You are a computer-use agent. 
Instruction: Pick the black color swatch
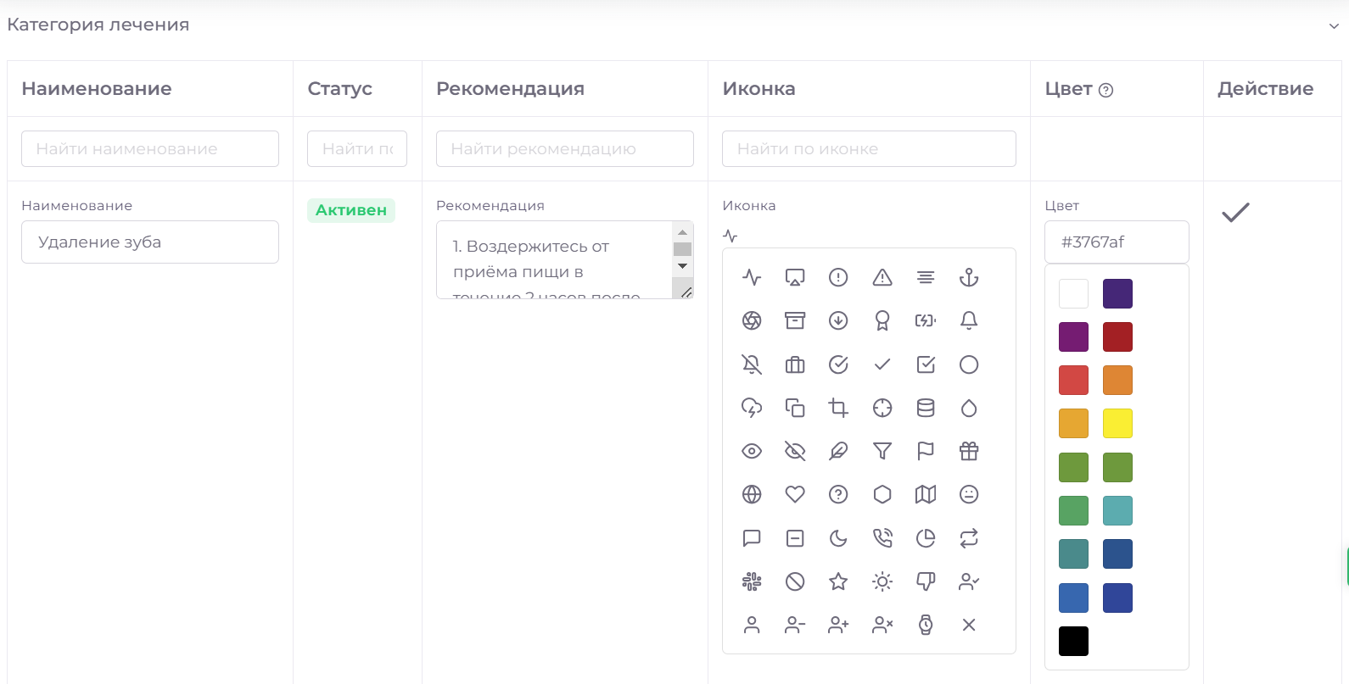[1073, 641]
